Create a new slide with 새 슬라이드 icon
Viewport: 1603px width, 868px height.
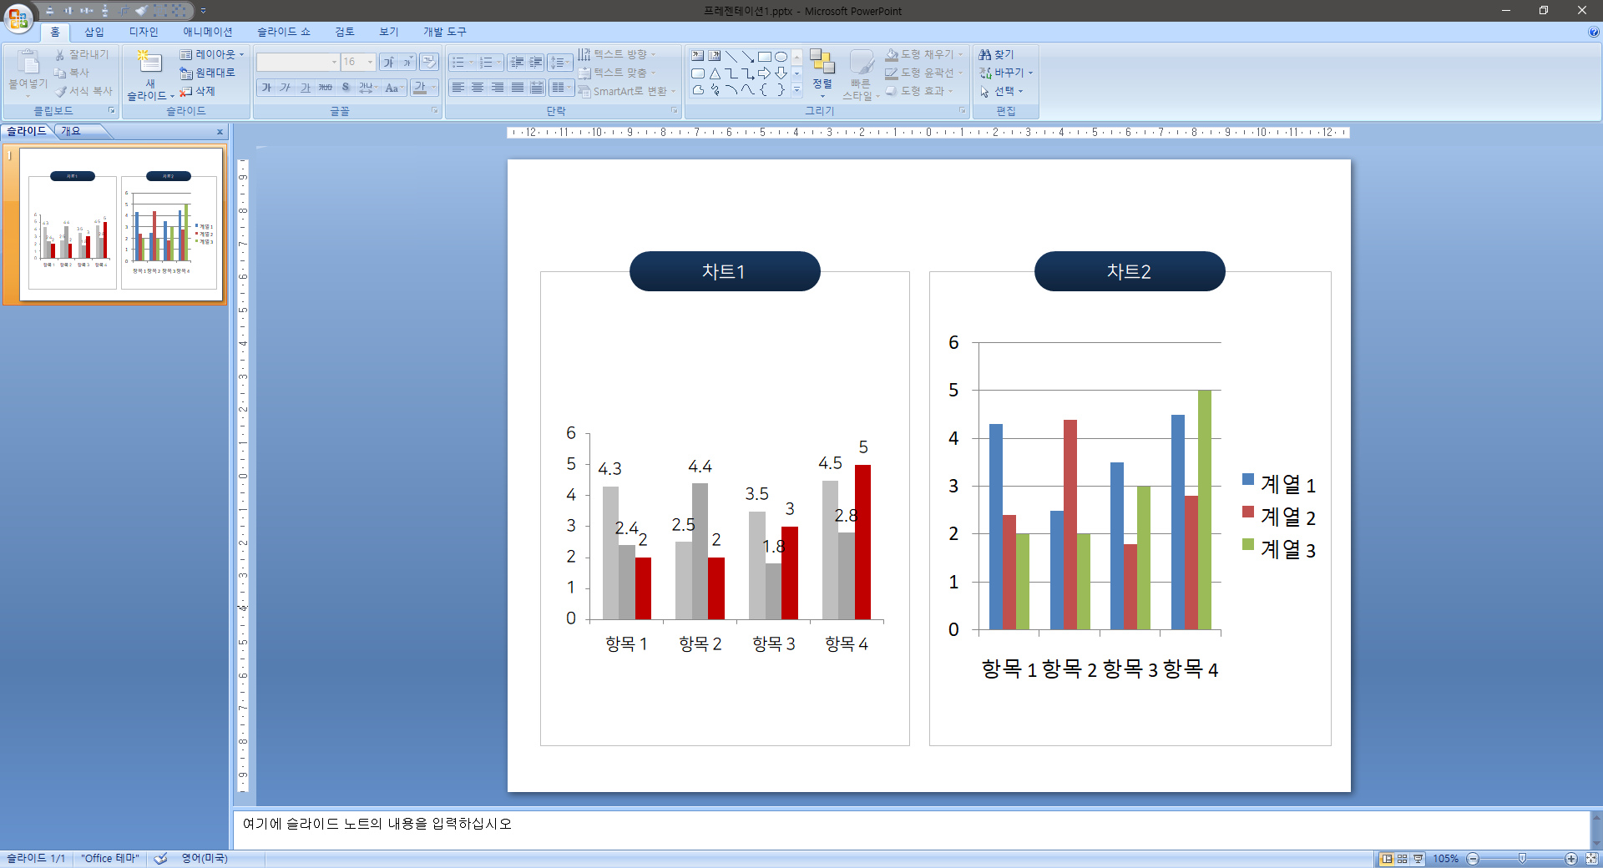pyautogui.click(x=149, y=62)
